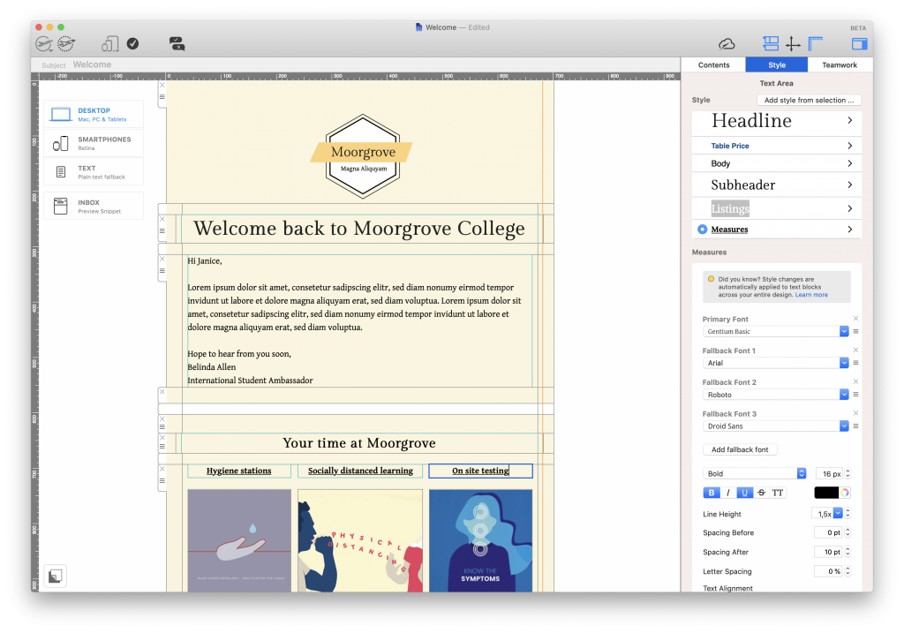Click the layers icon at bottom left
Image resolution: width=904 pixels, height=633 pixels.
tap(56, 576)
